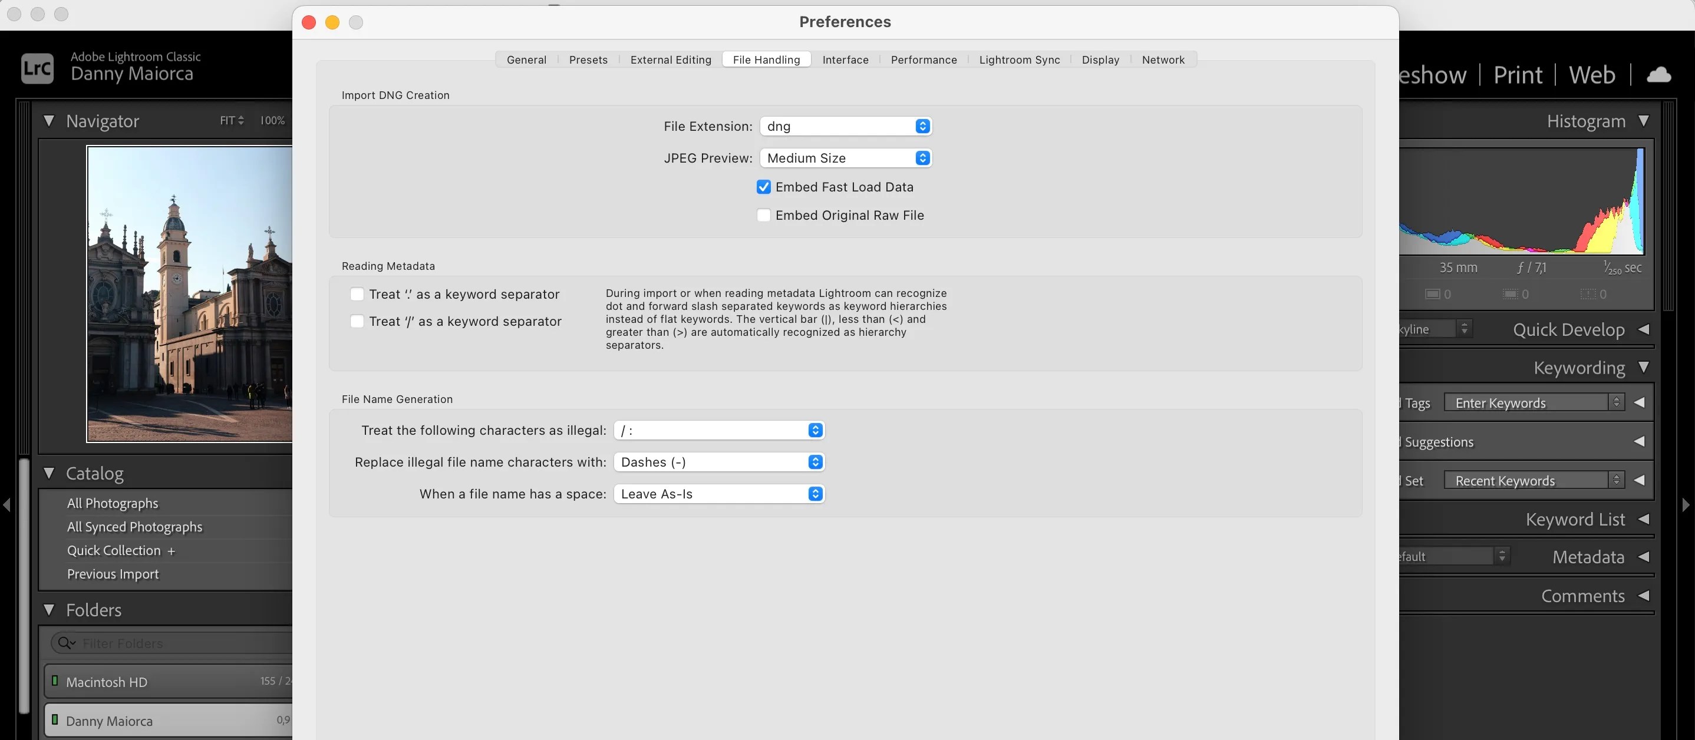Expand the Quick Develop panel arrow
1695x740 pixels.
(1643, 329)
